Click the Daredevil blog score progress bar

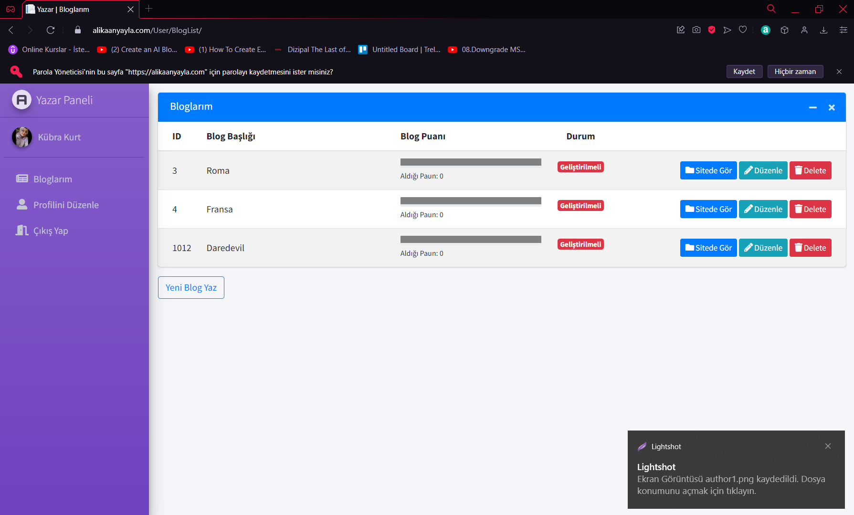pyautogui.click(x=471, y=240)
